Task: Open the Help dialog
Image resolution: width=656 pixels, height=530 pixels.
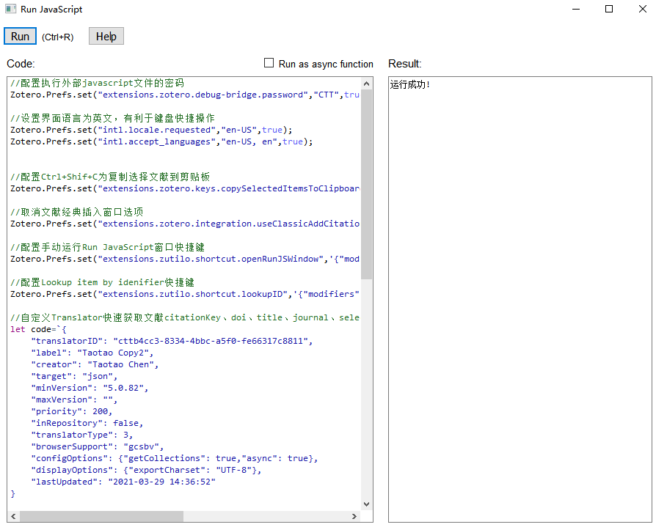Action: point(105,35)
